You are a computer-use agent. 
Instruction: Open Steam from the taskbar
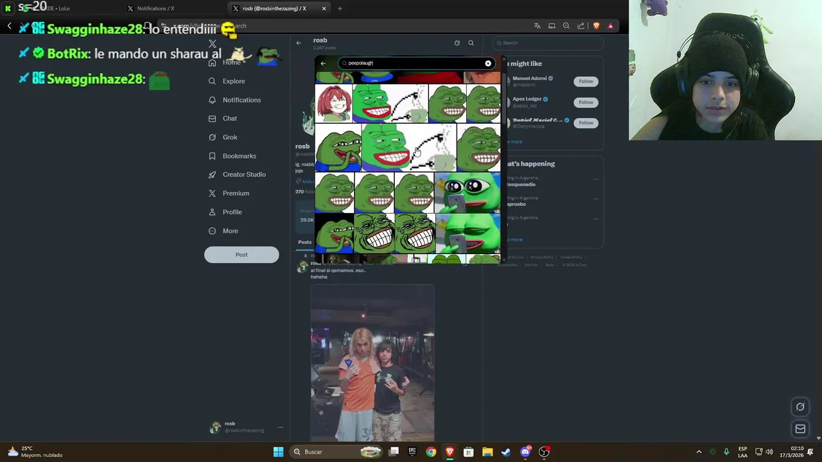(x=506, y=452)
